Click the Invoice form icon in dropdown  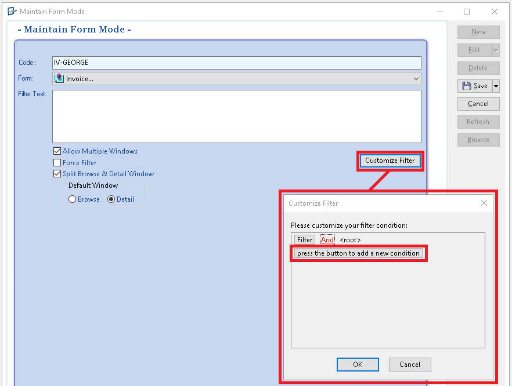pos(59,79)
